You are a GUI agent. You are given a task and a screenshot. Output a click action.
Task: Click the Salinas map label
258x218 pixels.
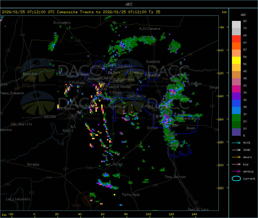[x=50, y=116]
